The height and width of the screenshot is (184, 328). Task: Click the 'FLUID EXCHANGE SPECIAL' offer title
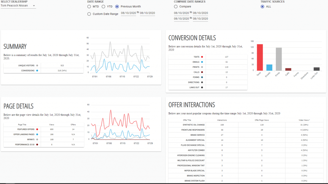[193, 145]
